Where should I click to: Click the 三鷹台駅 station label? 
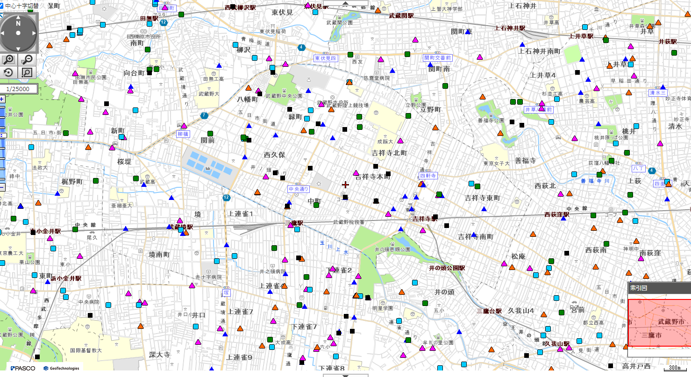coord(489,311)
